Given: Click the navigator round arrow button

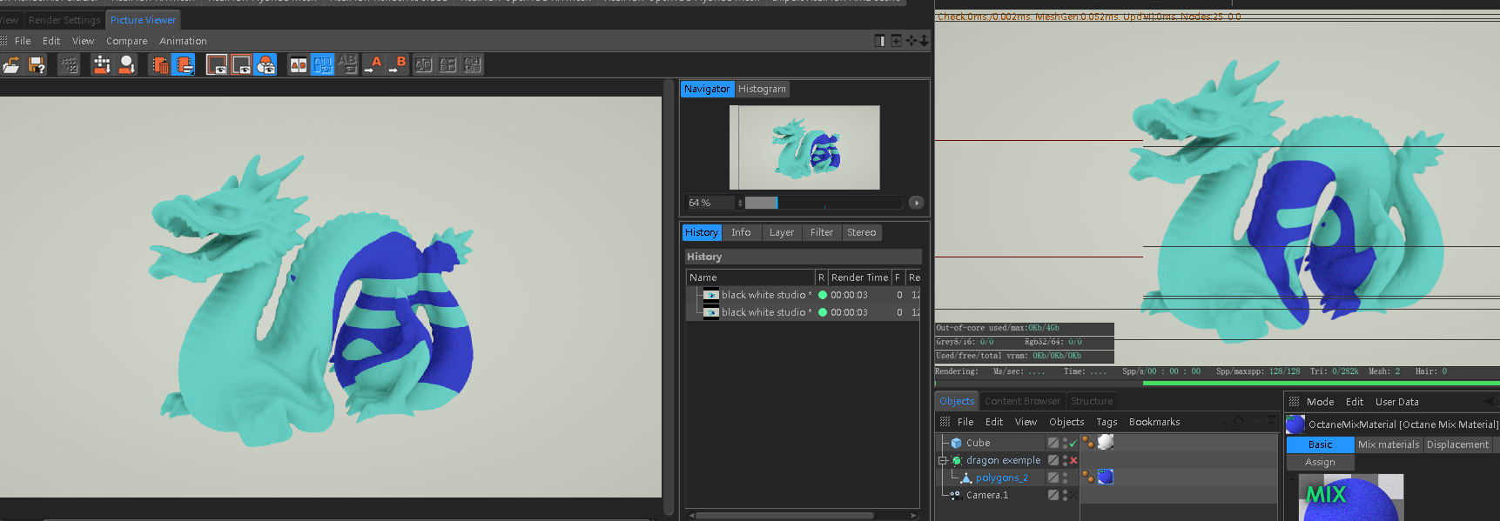Looking at the screenshot, I should (x=916, y=203).
